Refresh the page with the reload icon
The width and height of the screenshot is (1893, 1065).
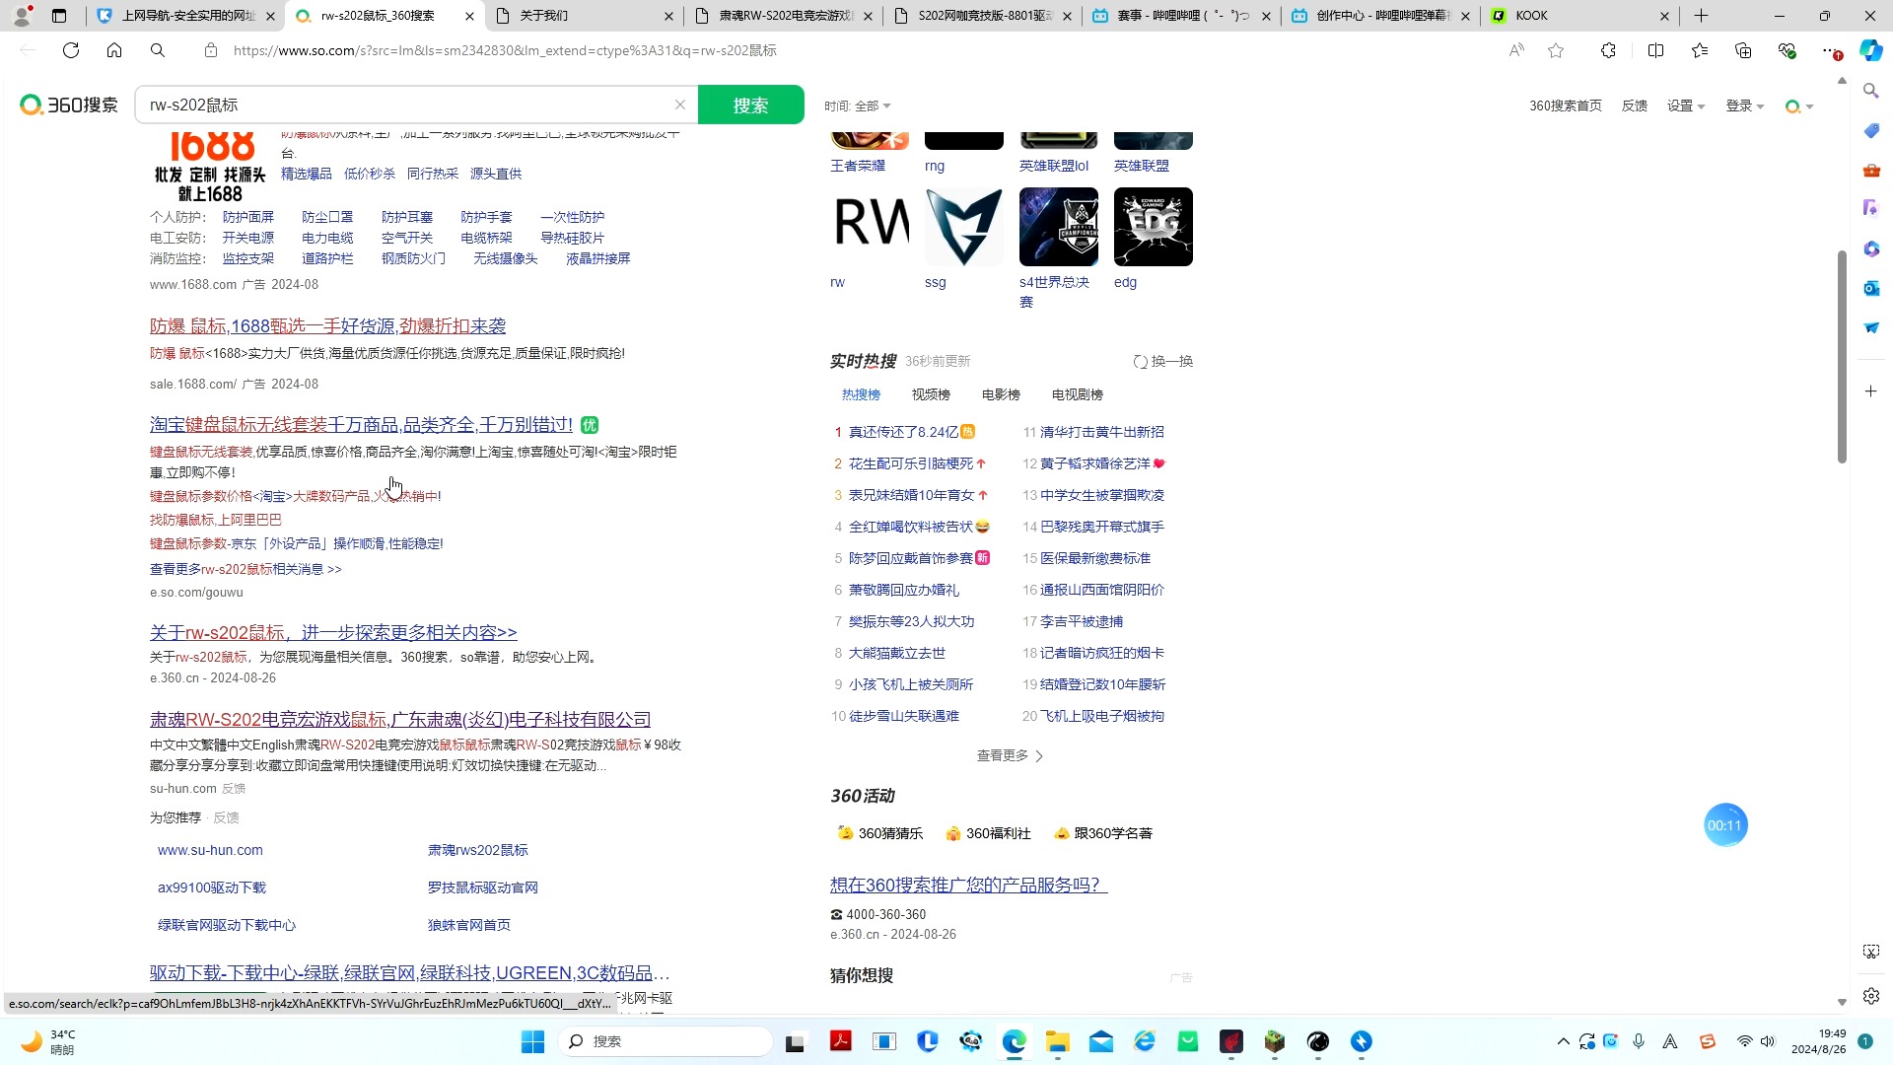pos(71,50)
